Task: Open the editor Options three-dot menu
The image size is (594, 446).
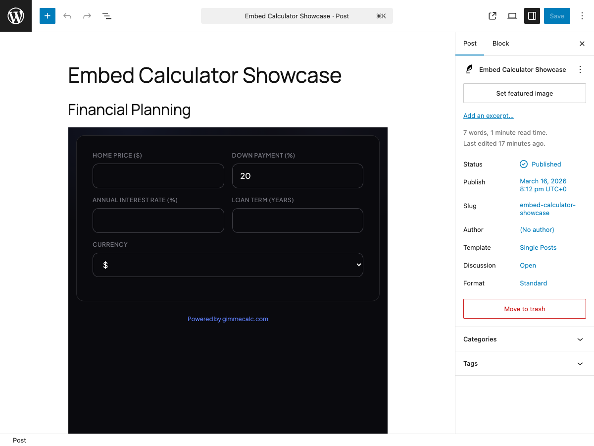Action: (x=582, y=15)
